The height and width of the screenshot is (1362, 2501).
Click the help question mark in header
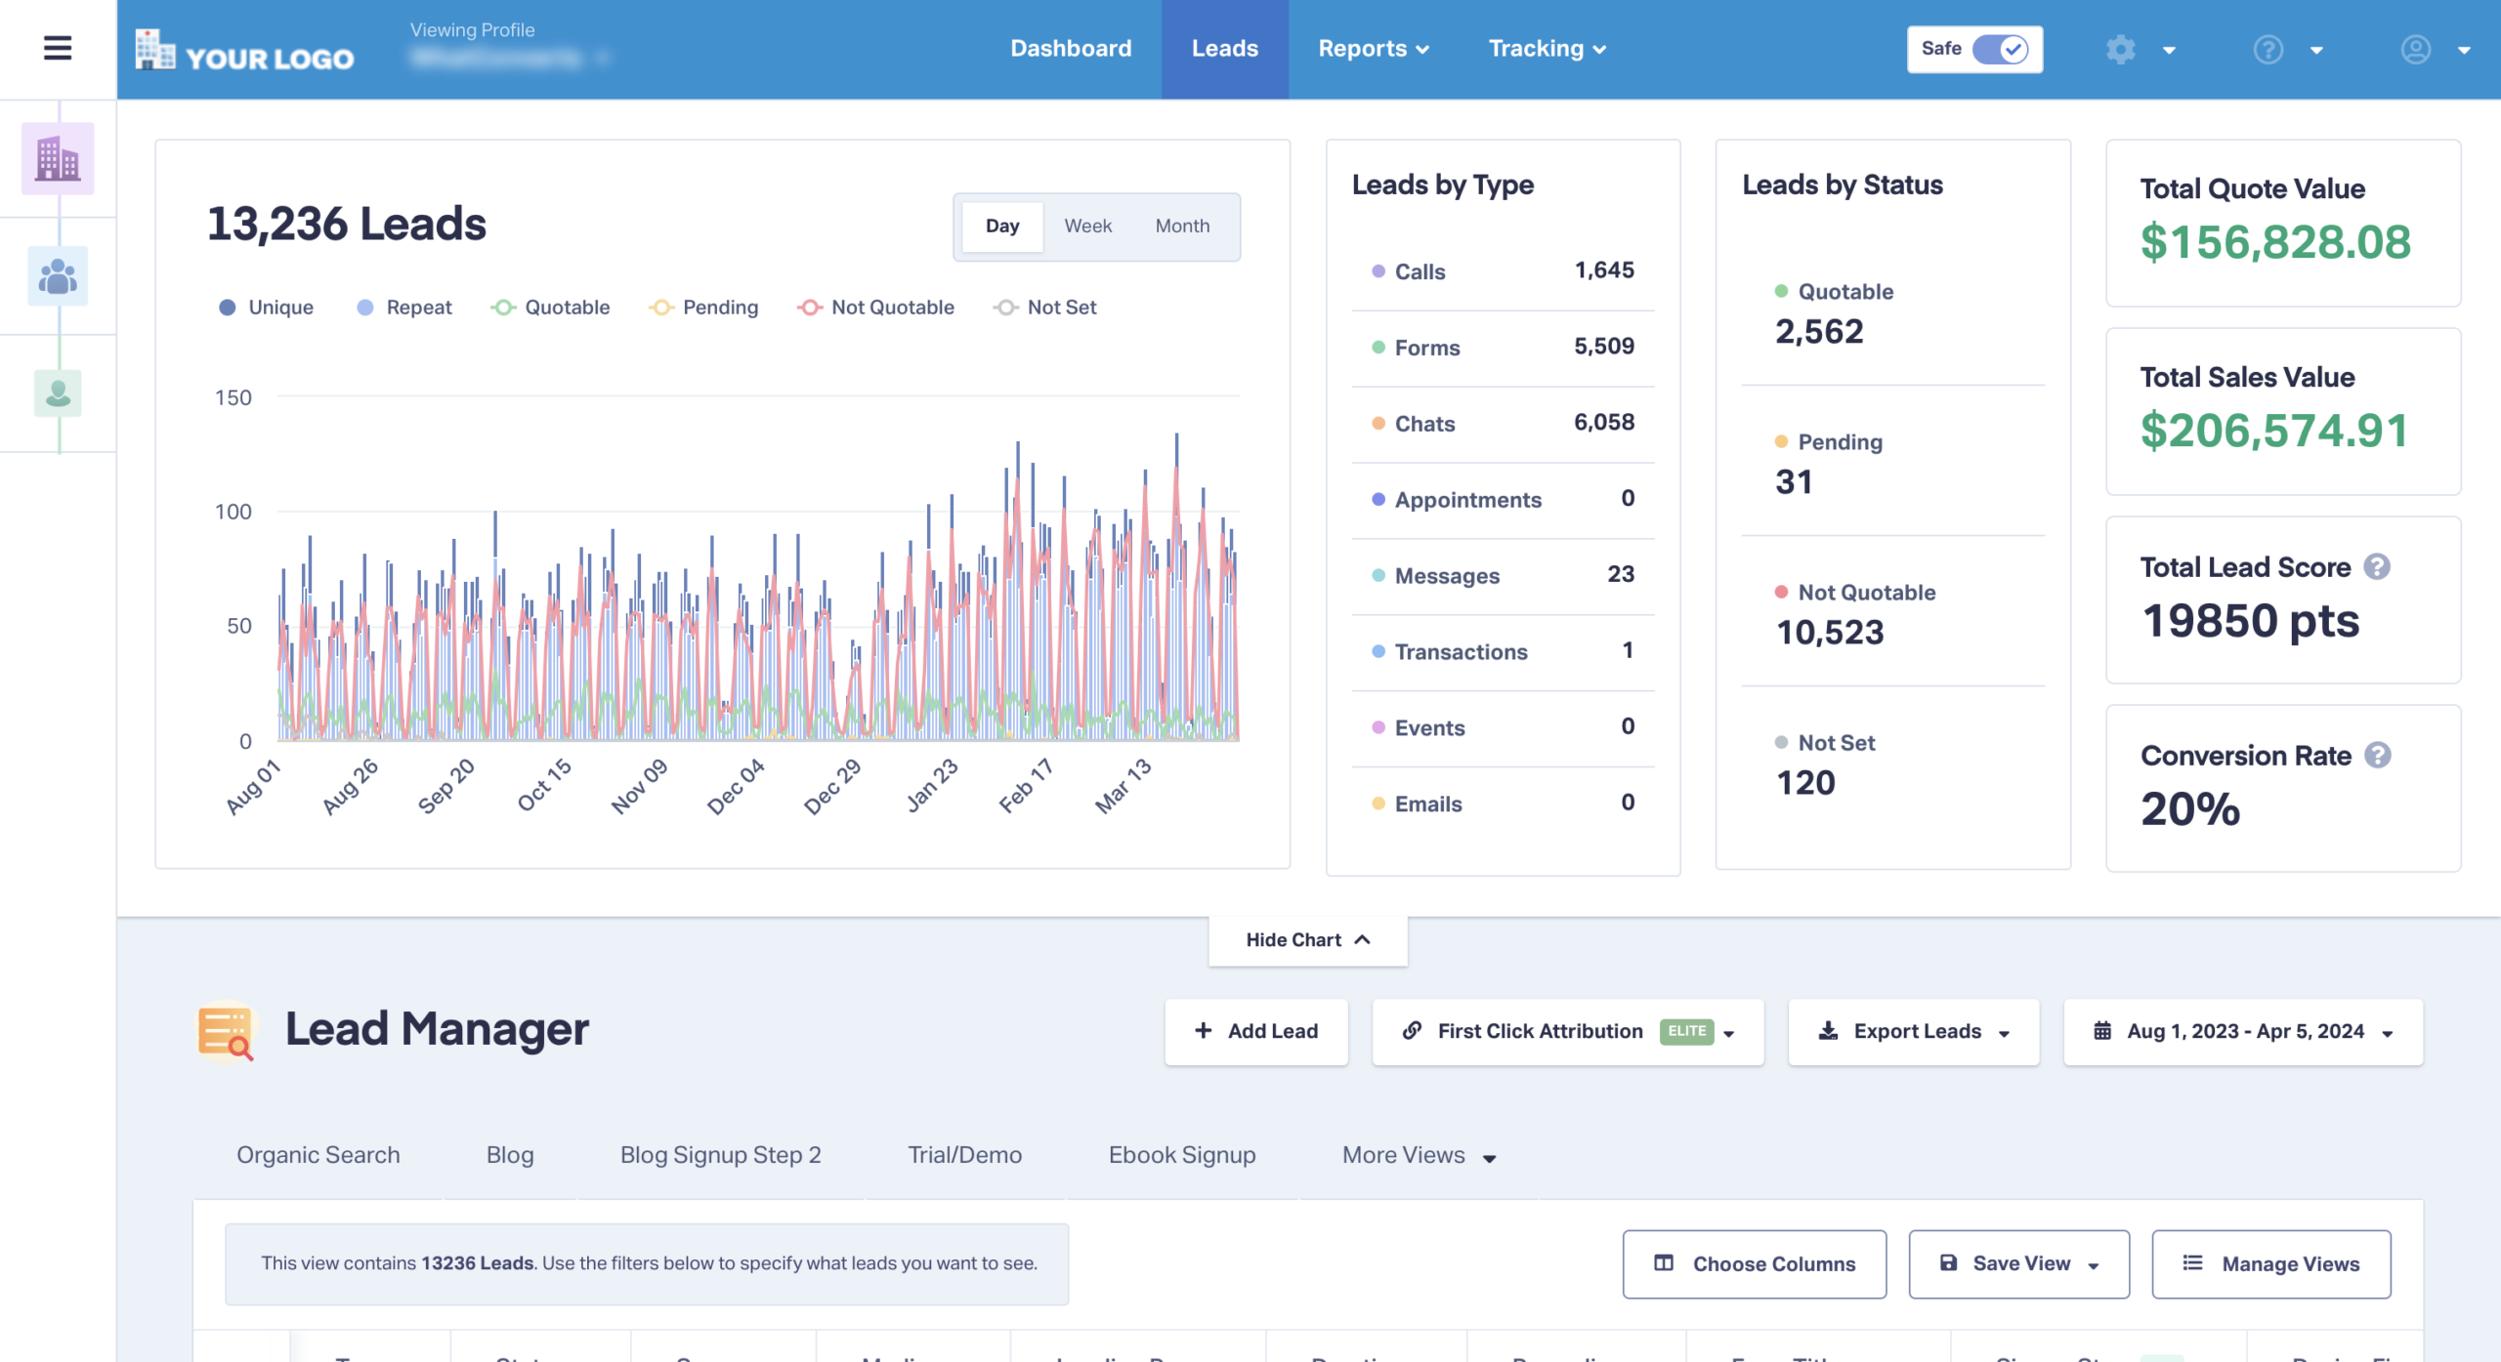click(x=2268, y=49)
